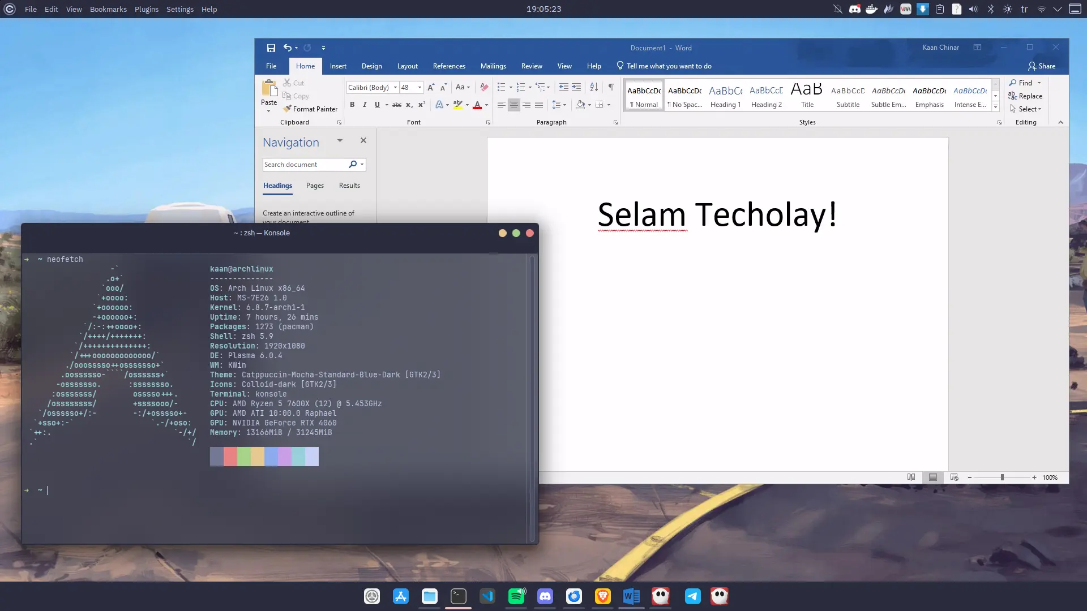Click the Replace button
Viewport: 1087px width, 611px height.
click(1025, 96)
